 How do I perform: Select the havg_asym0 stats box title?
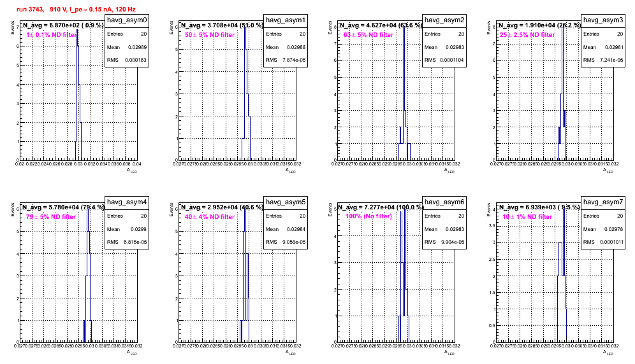click(127, 20)
